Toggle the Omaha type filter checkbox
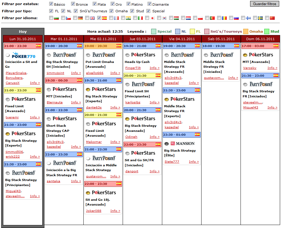Viewport: 281px width, 228px height. pos(112,11)
